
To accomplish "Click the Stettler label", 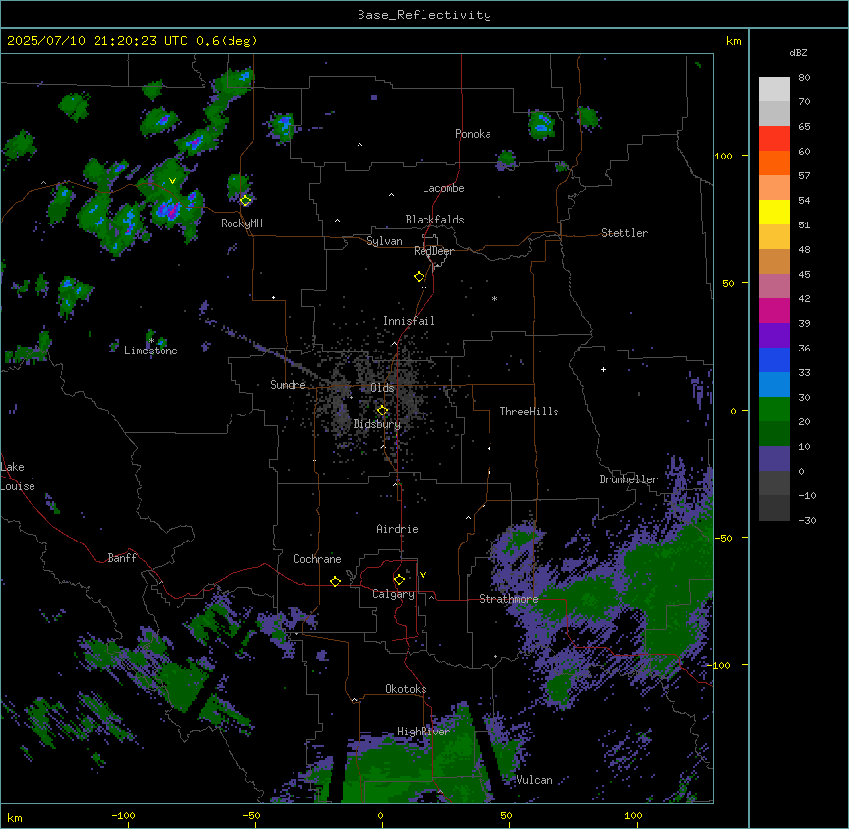I will click(623, 233).
